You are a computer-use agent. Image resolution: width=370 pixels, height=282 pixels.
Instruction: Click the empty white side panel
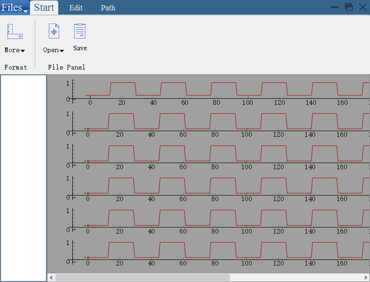point(23,178)
